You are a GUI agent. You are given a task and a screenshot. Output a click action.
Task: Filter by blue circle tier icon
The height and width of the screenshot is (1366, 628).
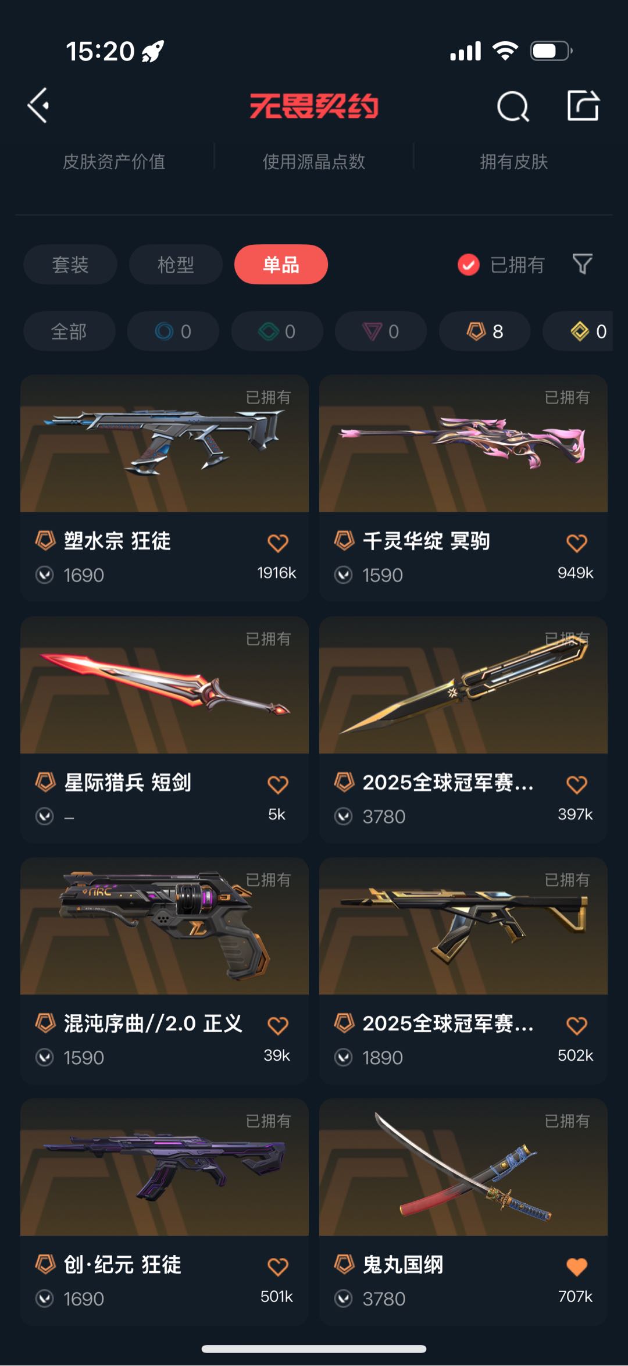[173, 331]
